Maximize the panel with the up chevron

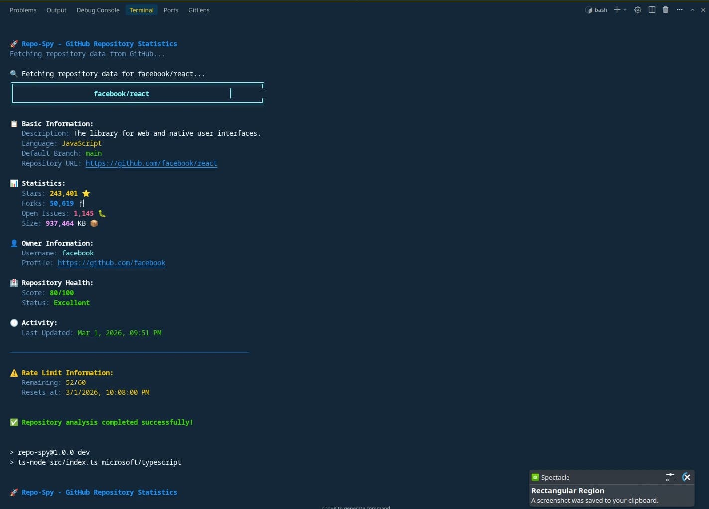[x=692, y=10]
